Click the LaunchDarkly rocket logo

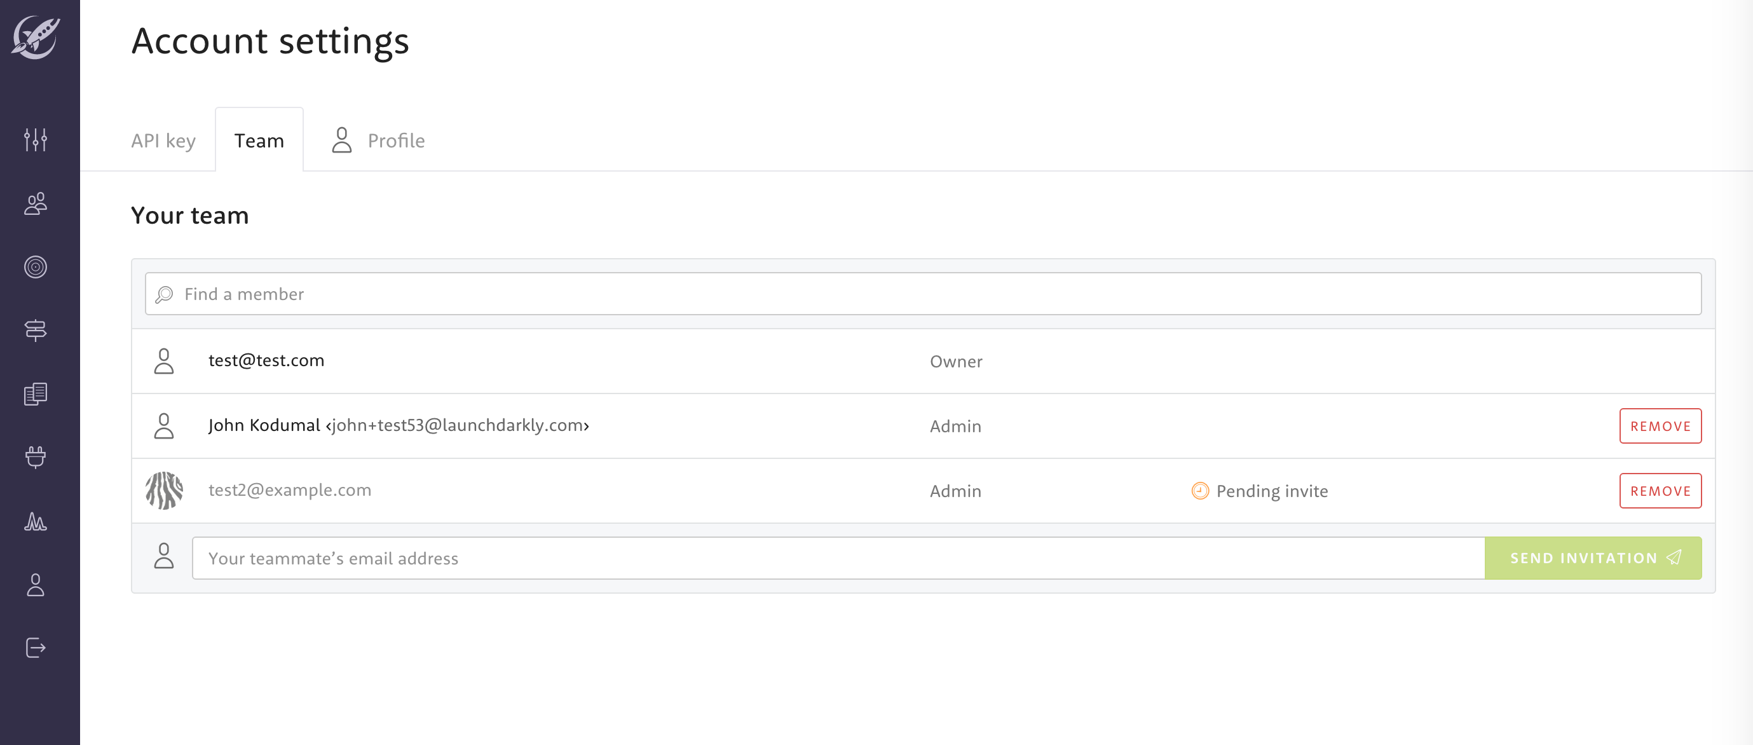pyautogui.click(x=36, y=37)
